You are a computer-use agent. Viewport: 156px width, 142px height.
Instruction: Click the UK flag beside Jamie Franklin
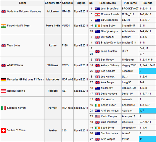(x=97, y=51)
